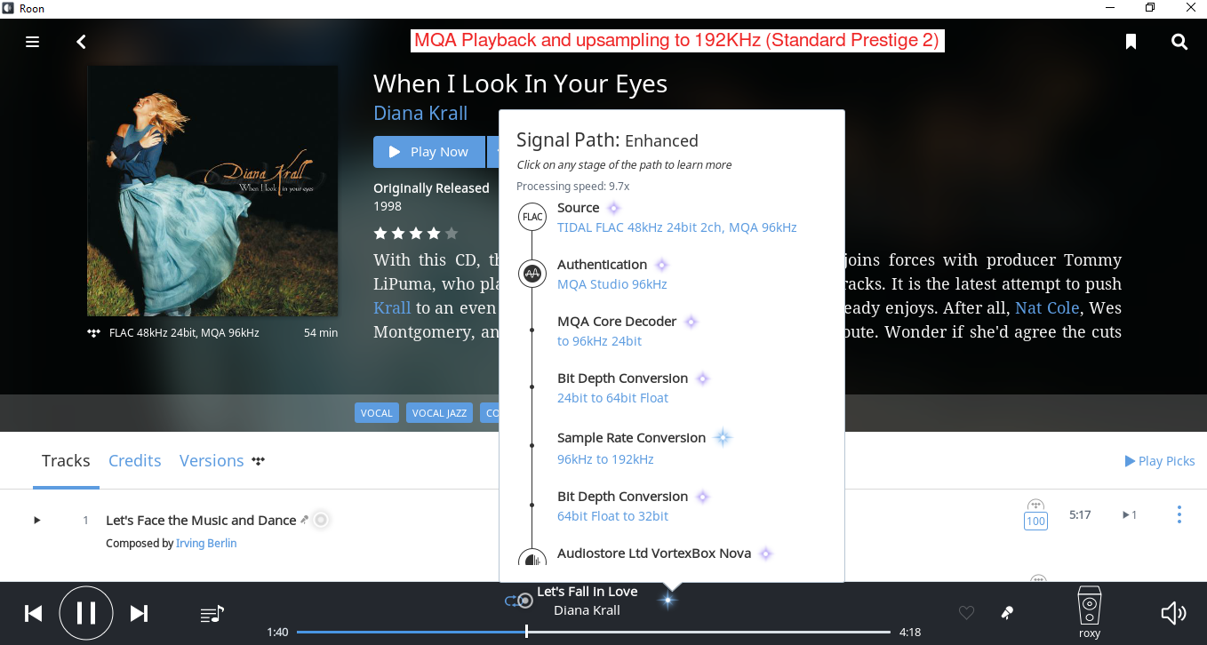This screenshot has height=645, width=1207.
Task: Switch to the Tracks tab
Action: click(66, 460)
